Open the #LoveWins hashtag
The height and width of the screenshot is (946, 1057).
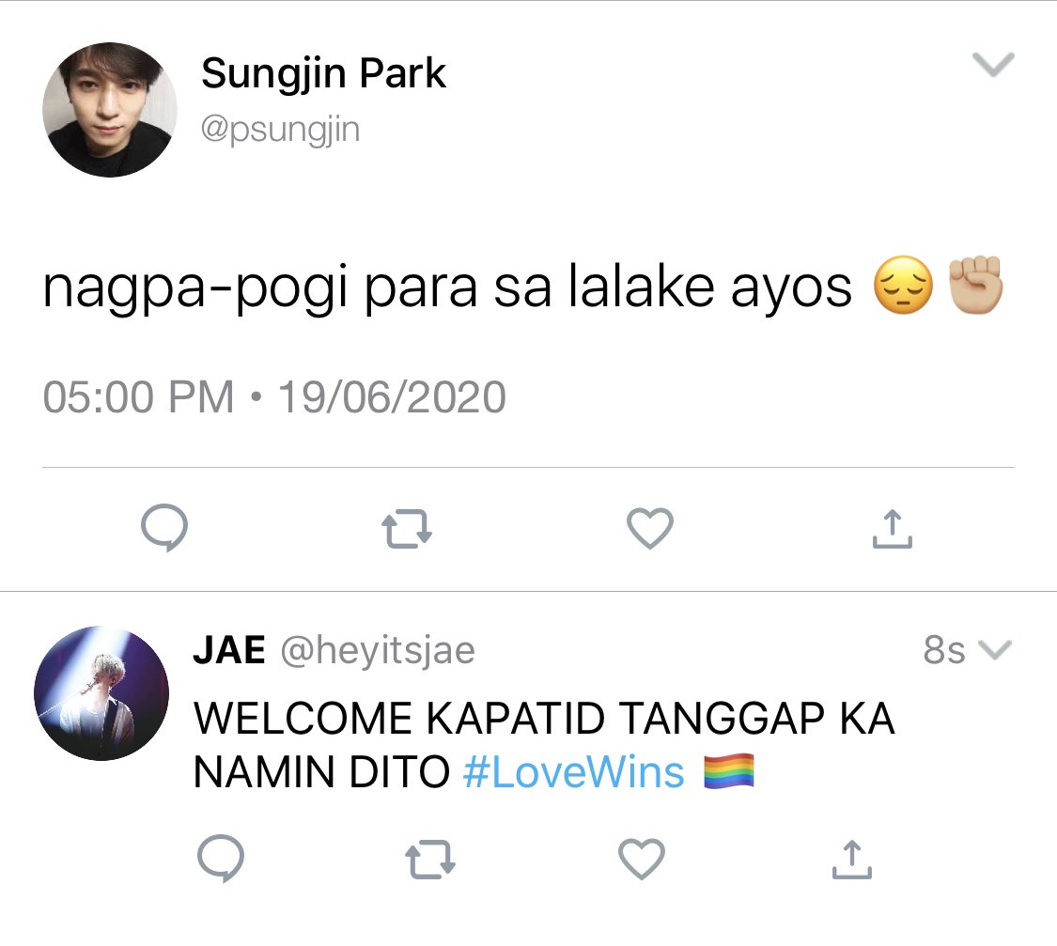click(x=574, y=772)
